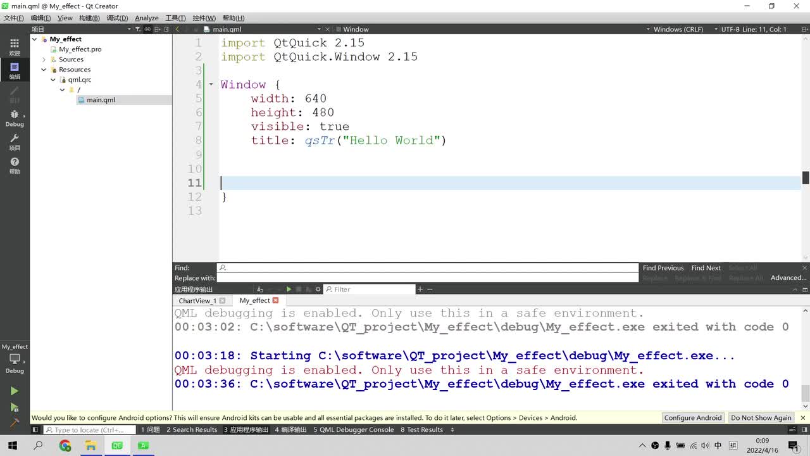Click the green Run button in sidebar

pos(15,391)
